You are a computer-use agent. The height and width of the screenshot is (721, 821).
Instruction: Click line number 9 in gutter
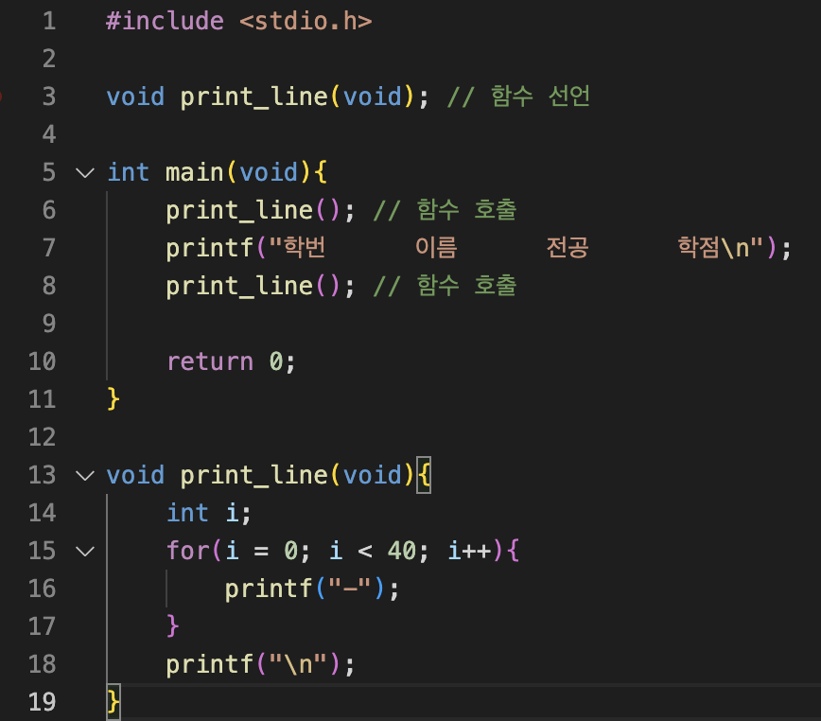point(49,324)
